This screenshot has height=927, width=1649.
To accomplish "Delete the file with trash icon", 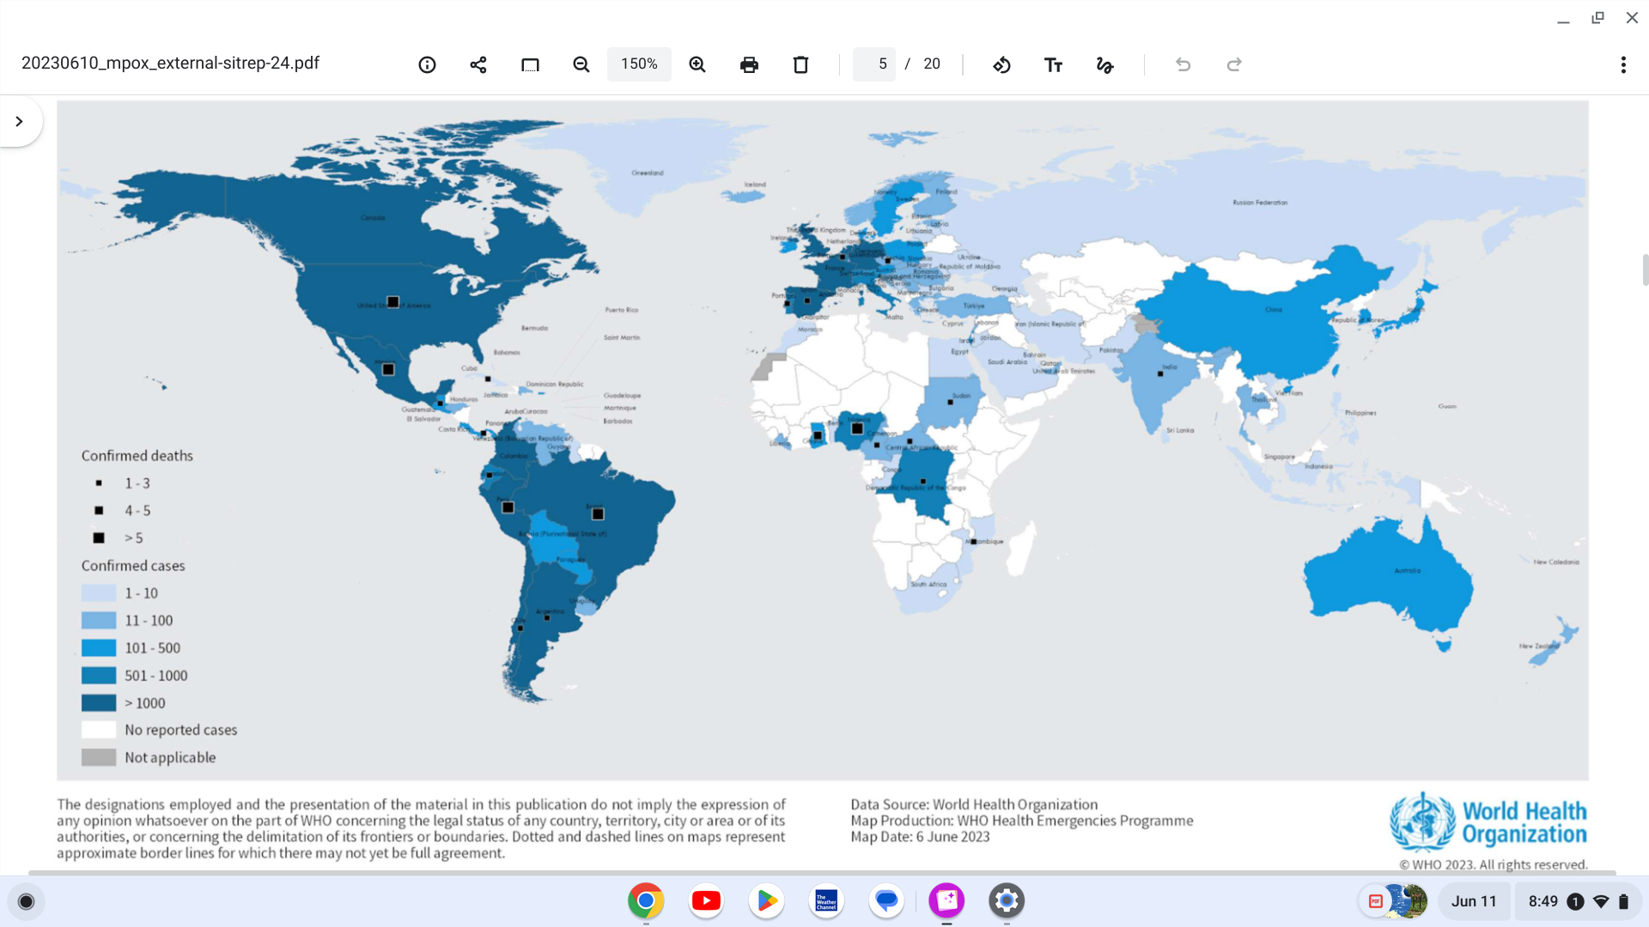I will pyautogui.click(x=800, y=64).
